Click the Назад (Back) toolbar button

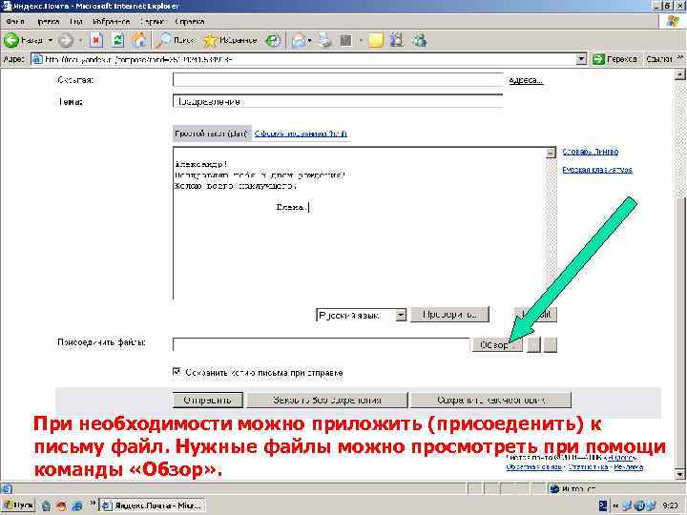(23, 40)
